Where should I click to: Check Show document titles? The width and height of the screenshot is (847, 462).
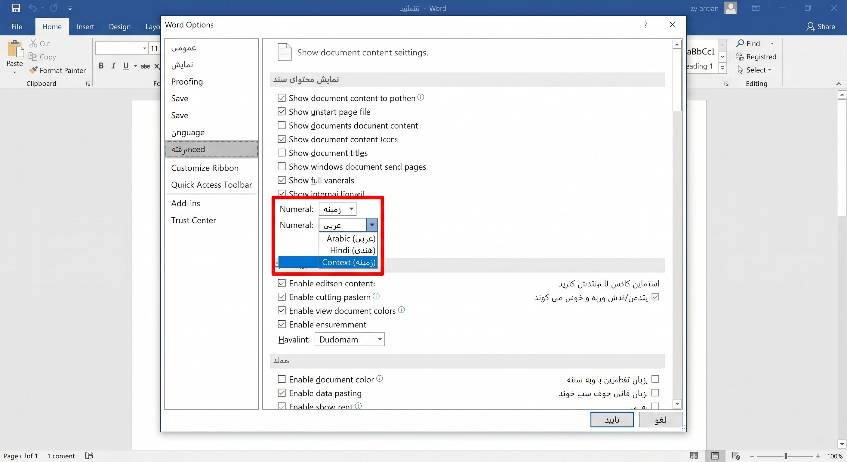click(282, 152)
